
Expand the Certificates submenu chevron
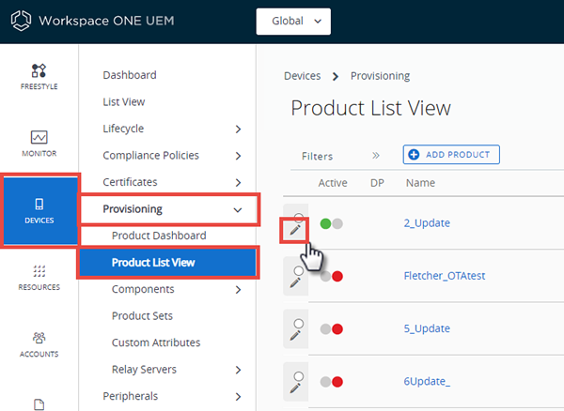(238, 182)
